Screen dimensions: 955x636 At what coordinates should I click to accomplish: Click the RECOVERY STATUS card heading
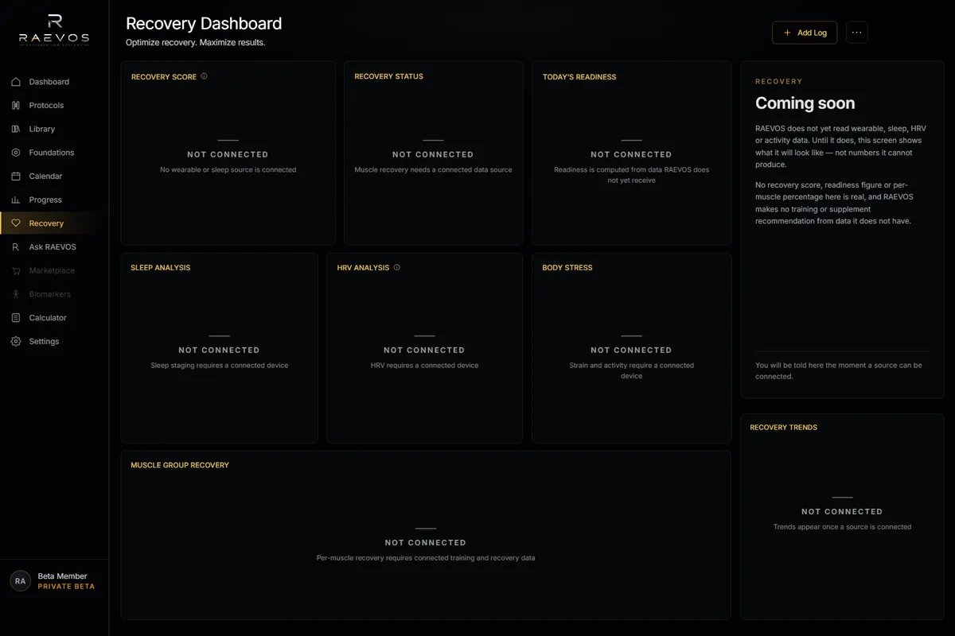(388, 76)
